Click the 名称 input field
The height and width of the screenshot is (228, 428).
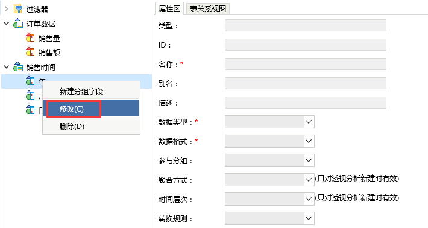[x=306, y=64]
